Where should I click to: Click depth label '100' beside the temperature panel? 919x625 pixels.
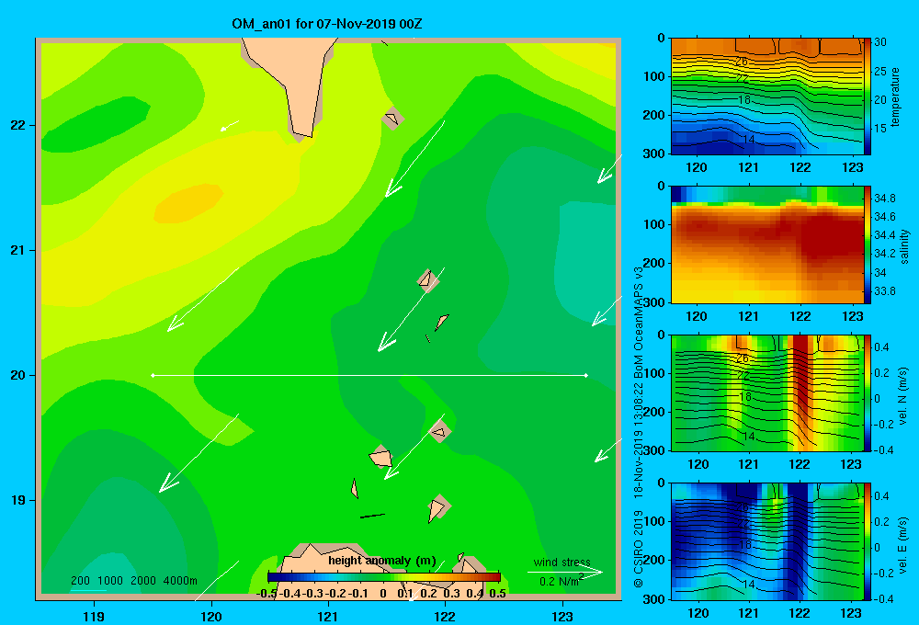point(654,76)
